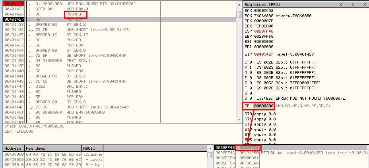Select the PUSHFD instruction at 00401426
This screenshot has width=369, height=168.
click(76, 14)
